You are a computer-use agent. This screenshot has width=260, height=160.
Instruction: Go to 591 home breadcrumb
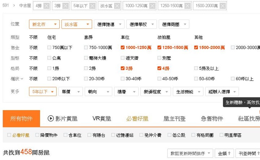tap(6, 5)
